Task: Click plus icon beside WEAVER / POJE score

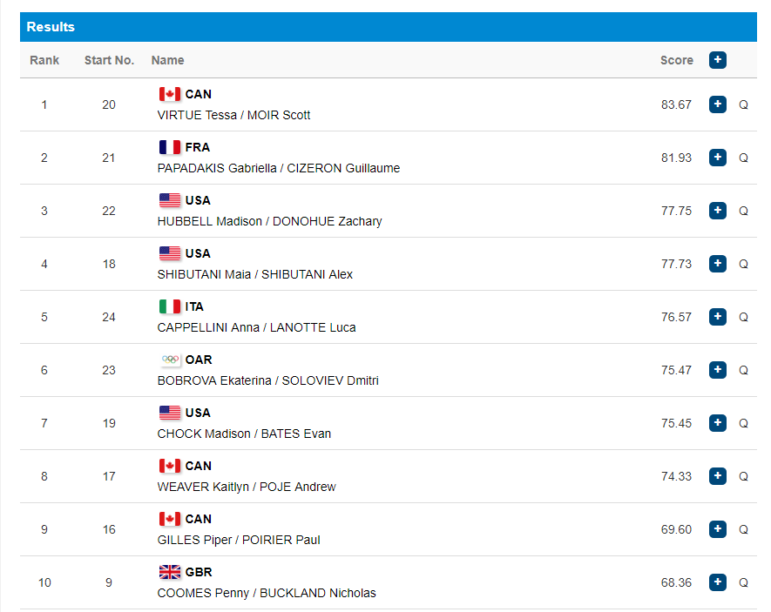Action: 717,476
